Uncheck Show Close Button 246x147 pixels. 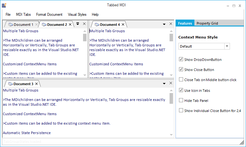[181, 69]
